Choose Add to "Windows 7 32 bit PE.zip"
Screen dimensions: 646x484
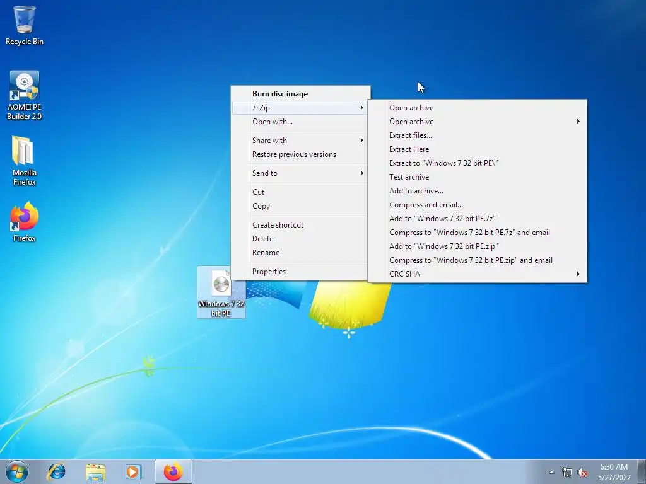click(477, 246)
